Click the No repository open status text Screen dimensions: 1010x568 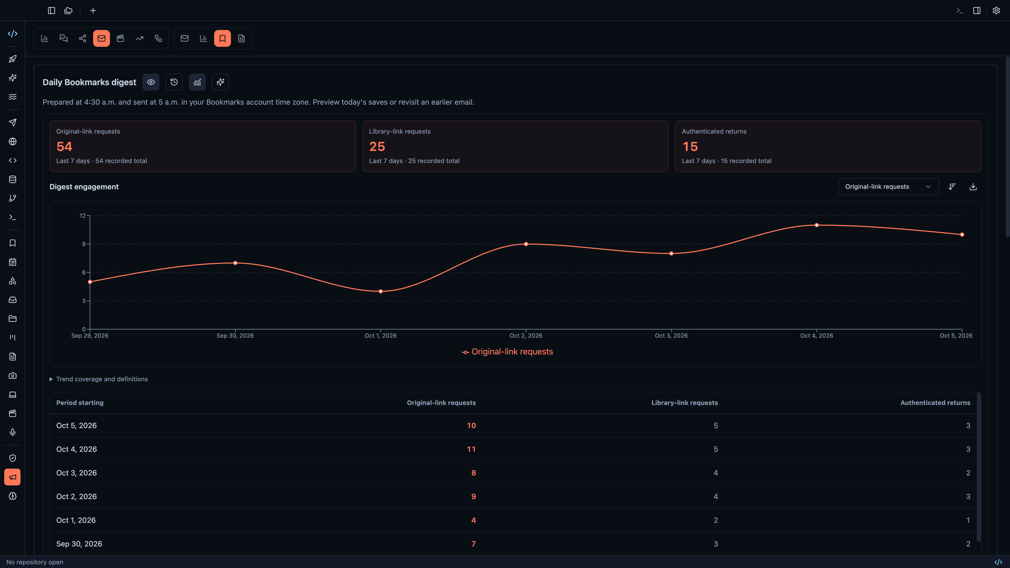35,562
